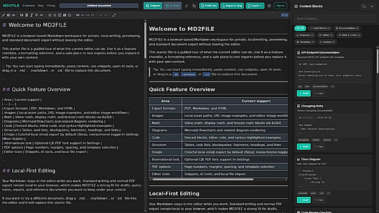Toggle dark mode moon icon
The width and height of the screenshot is (379, 213).
(194, 6)
